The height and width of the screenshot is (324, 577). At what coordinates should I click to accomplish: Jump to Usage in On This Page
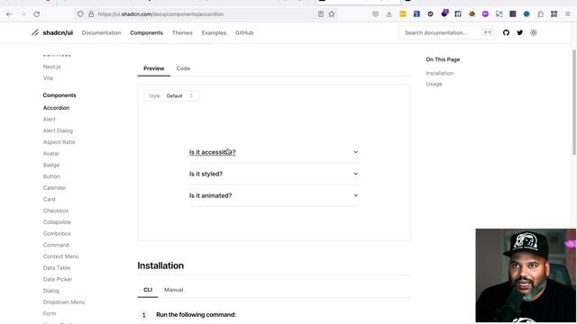434,84
